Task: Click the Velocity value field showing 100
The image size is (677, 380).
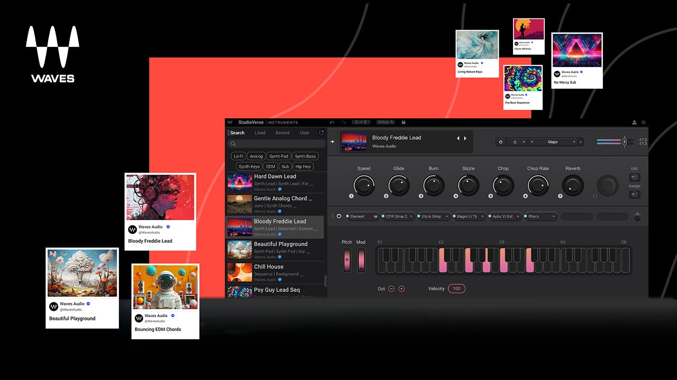Action: [x=456, y=289]
